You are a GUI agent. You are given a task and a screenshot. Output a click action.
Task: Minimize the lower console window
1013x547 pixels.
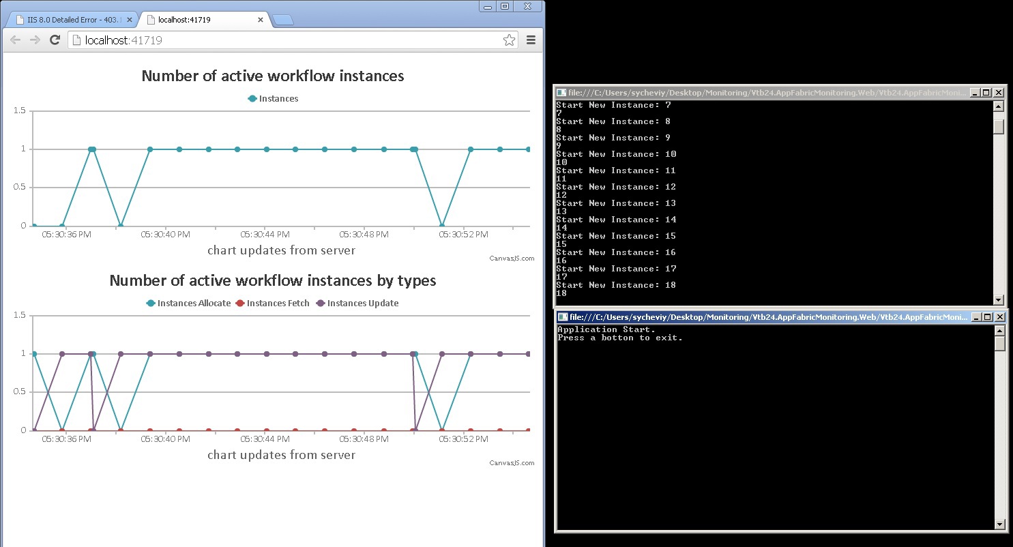(x=976, y=317)
